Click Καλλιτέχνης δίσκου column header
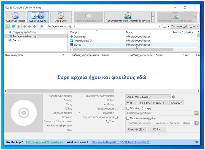This screenshot has height=150, width=205. [141, 55]
